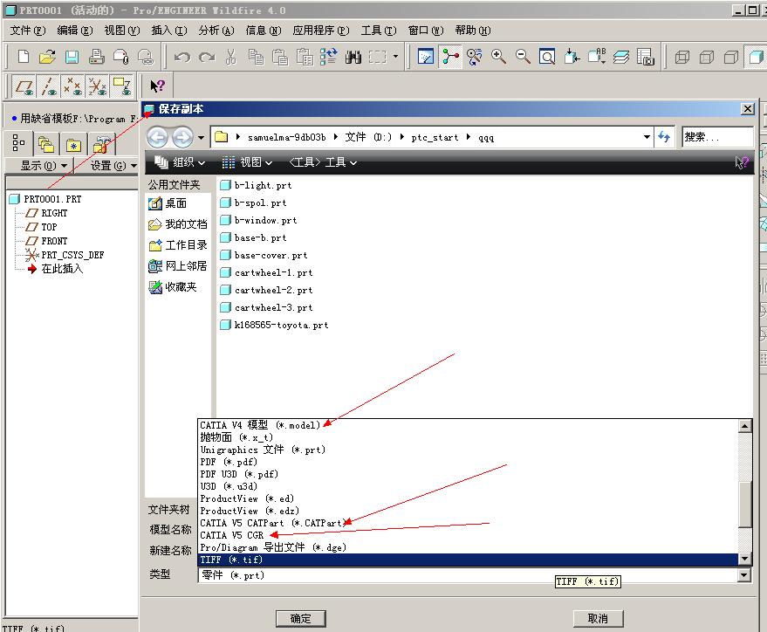Click the model tree icon in the navigator
The height and width of the screenshot is (632, 767).
click(18, 143)
